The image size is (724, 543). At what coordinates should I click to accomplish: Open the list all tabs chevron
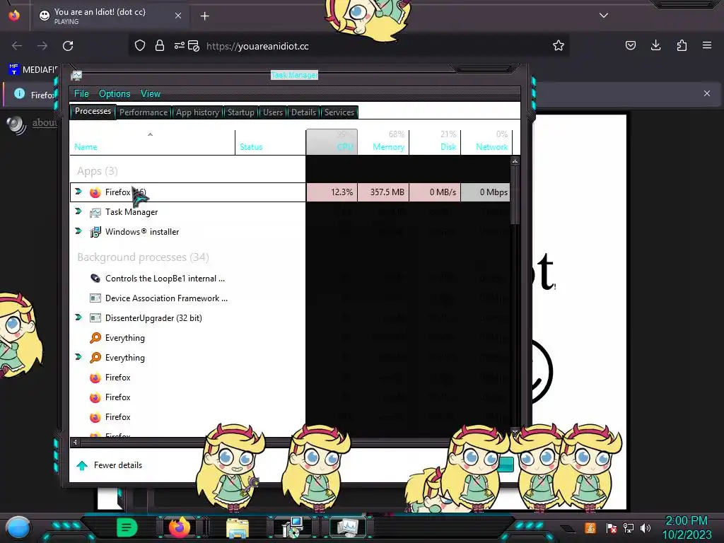coord(604,16)
